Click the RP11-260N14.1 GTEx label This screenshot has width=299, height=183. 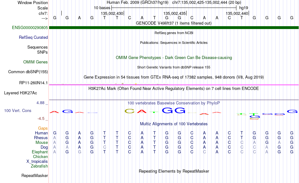33,83
